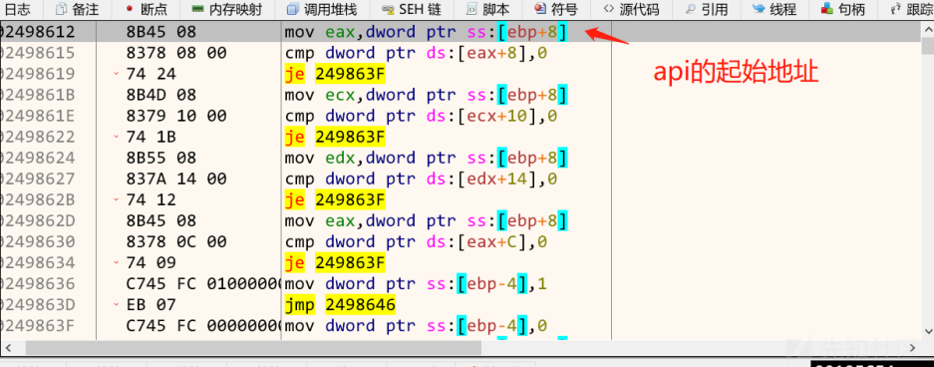Click the jmp 2498646 instruction
This screenshot has height=367, width=934.
tap(340, 305)
